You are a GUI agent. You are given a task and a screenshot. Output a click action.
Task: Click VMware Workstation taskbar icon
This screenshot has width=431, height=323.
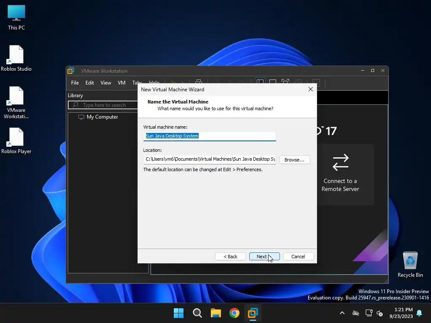(x=253, y=313)
